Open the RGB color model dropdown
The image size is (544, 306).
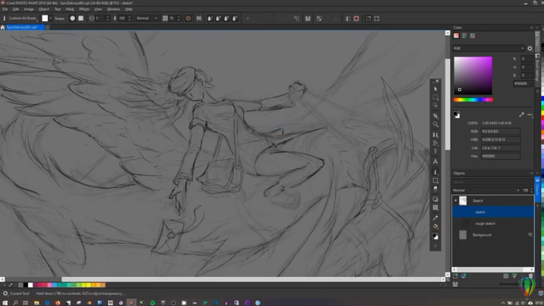click(x=489, y=48)
